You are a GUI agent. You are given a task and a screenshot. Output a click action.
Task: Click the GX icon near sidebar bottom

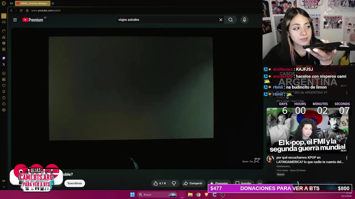click(x=4, y=181)
